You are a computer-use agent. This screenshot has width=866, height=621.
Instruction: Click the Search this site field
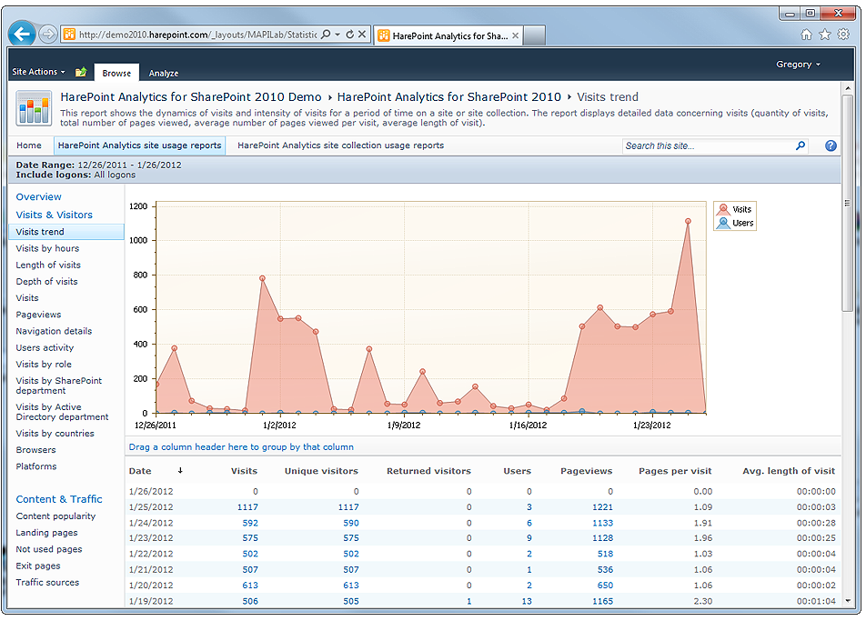[x=707, y=145]
